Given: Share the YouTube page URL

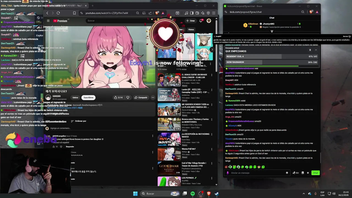Looking at the screenshot, I should [x=150, y=13].
